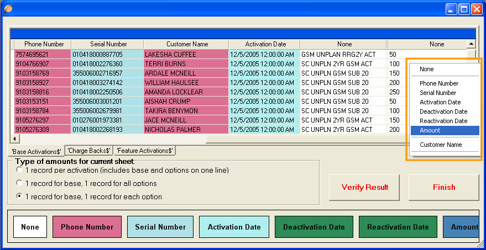This screenshot has width=486, height=250.
Task: Select customer cell TERRI BURNS
Action: click(x=186, y=63)
